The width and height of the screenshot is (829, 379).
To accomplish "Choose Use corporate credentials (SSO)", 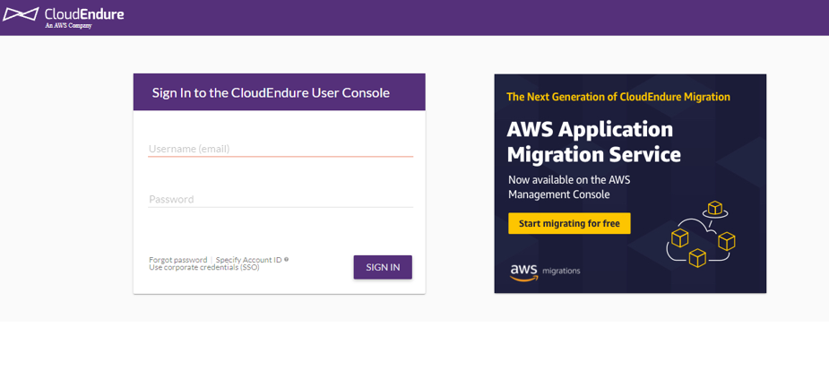I will pyautogui.click(x=204, y=268).
